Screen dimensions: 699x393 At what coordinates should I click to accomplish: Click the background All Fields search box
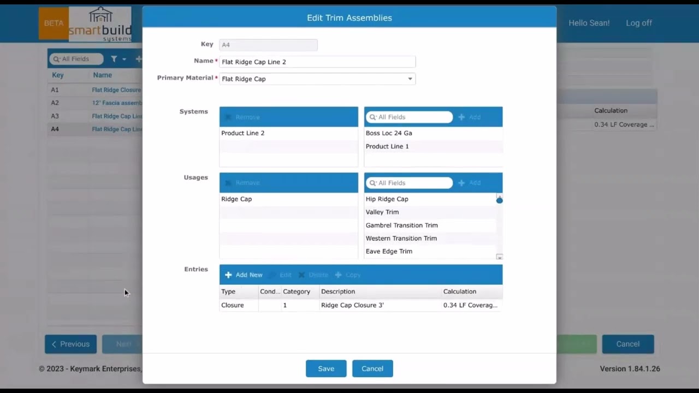click(76, 59)
